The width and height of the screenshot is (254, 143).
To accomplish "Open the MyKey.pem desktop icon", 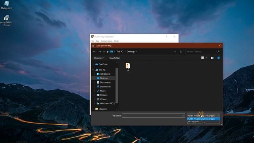I will pos(6,5).
